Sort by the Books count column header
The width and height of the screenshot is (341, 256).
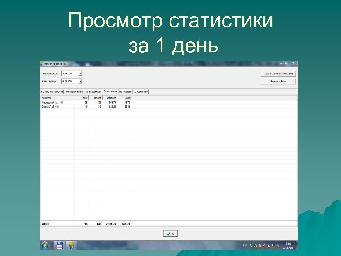click(81, 98)
